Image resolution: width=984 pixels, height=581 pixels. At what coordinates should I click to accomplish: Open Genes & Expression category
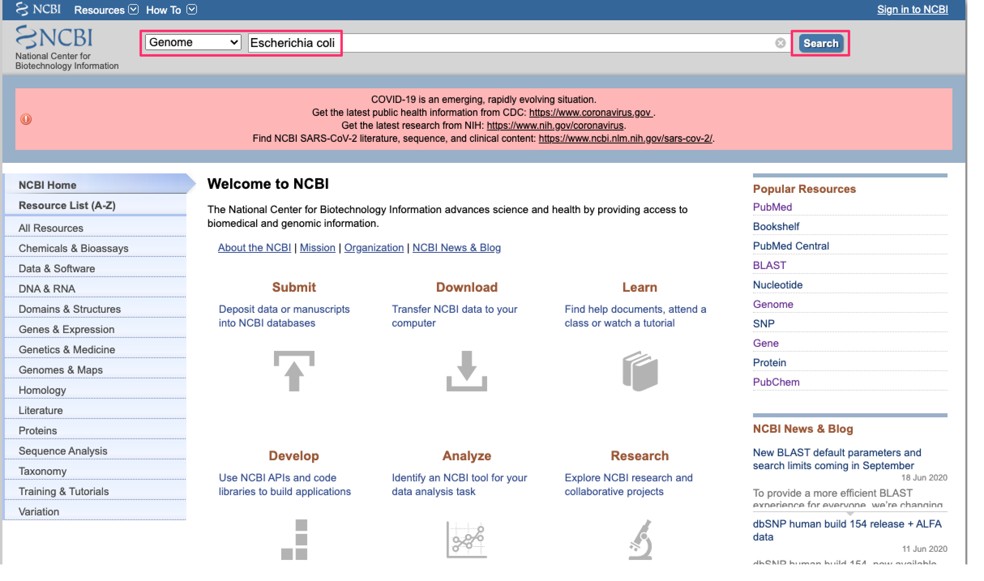[96, 329]
